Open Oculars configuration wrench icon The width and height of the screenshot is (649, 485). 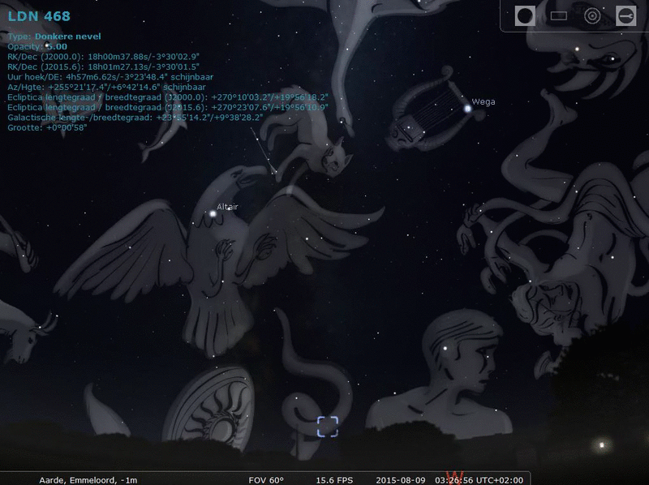[625, 16]
